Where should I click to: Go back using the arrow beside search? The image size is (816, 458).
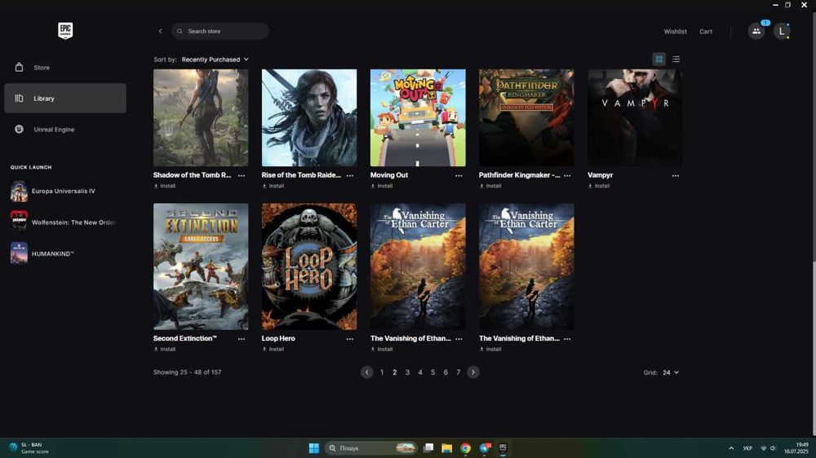coord(160,31)
